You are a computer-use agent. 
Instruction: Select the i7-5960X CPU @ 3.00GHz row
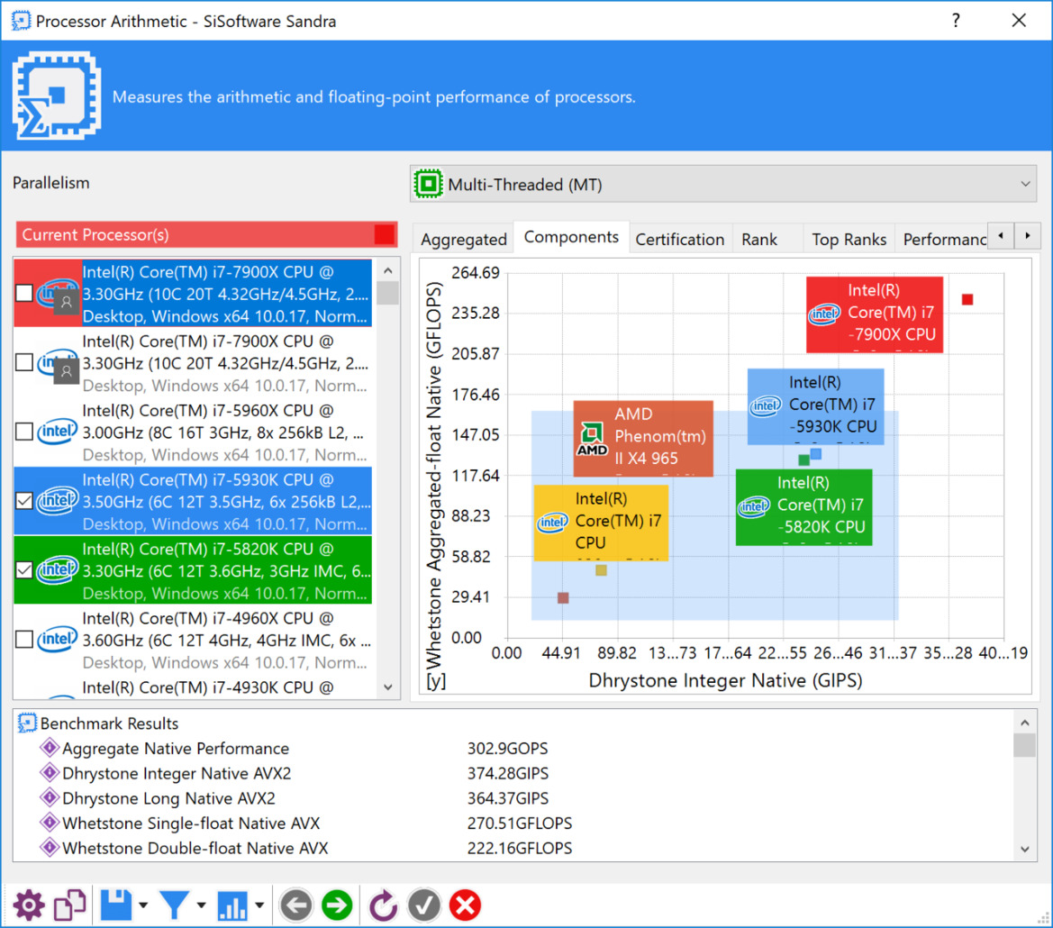(193, 432)
